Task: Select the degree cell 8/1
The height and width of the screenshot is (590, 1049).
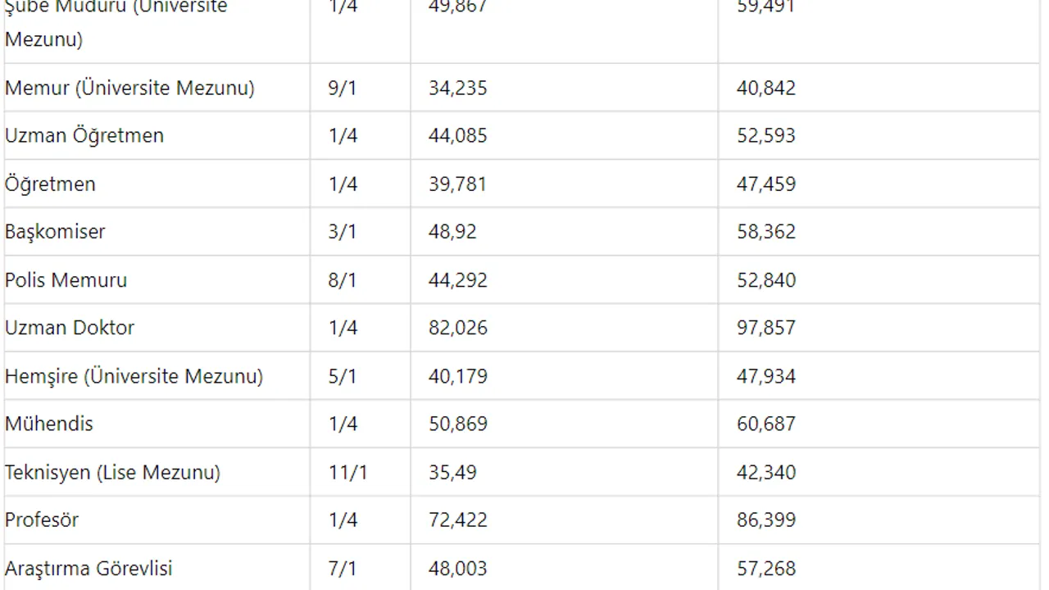Action: pos(343,279)
